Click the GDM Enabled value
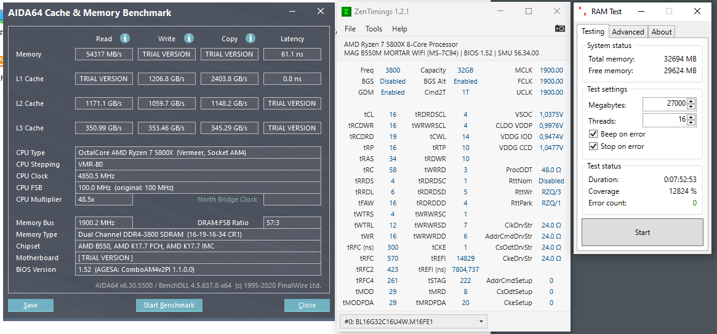 tap(393, 92)
